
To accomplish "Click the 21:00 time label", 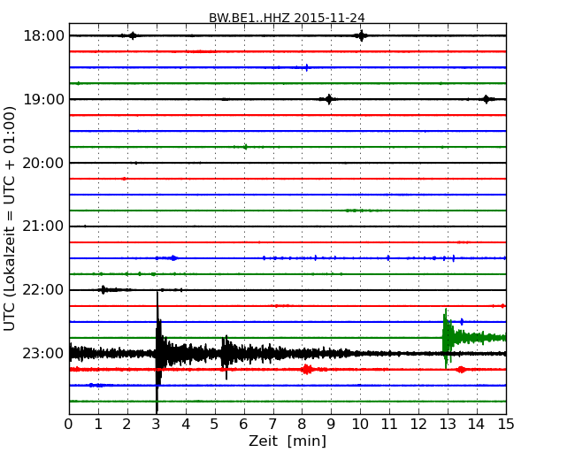I will (x=43, y=226).
